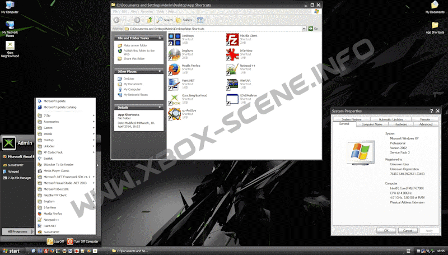Go to Desktop under Other Places
Screen dimensions: 448x255
click(129, 78)
